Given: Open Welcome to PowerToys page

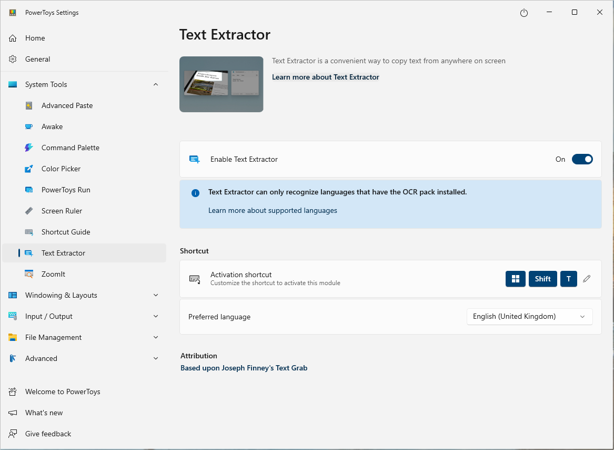Looking at the screenshot, I should click(x=84, y=392).
